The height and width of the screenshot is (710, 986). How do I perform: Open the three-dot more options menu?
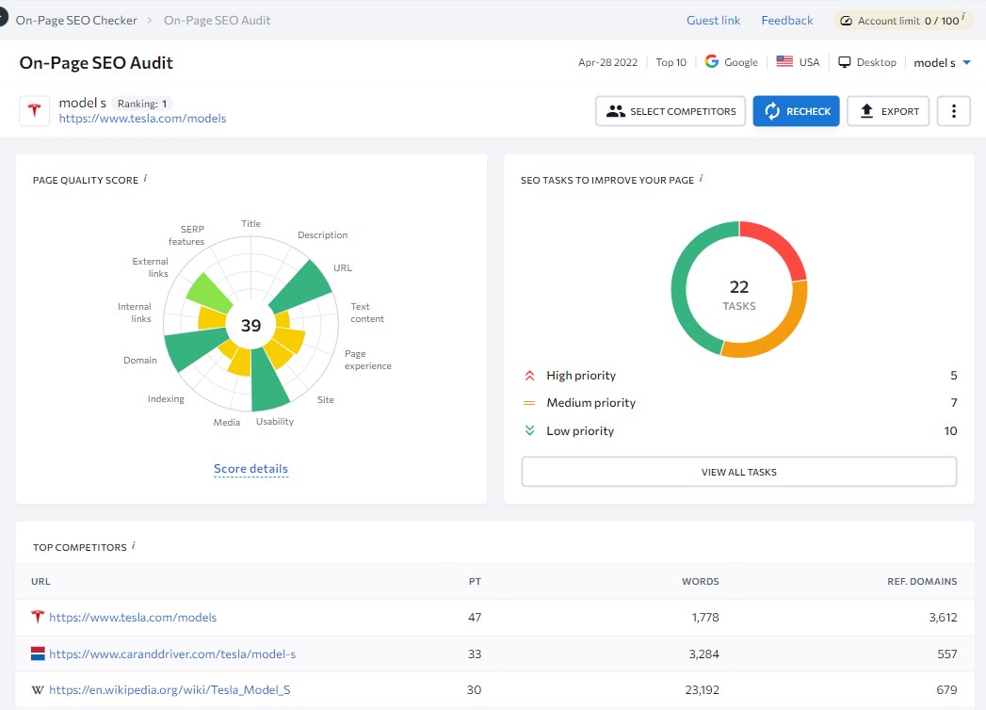953,111
